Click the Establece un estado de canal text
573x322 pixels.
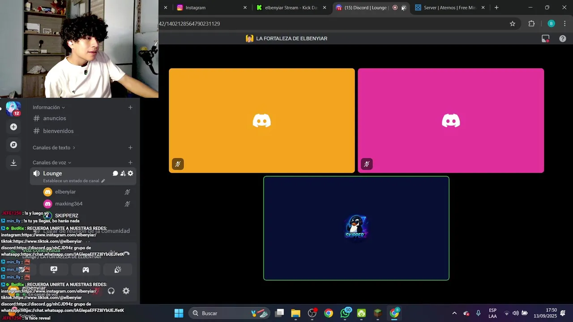(x=71, y=181)
